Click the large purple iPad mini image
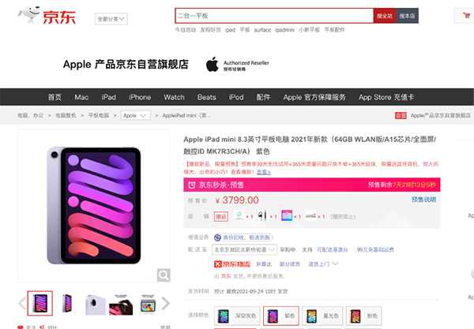The height and width of the screenshot is (329, 474). 94,205
